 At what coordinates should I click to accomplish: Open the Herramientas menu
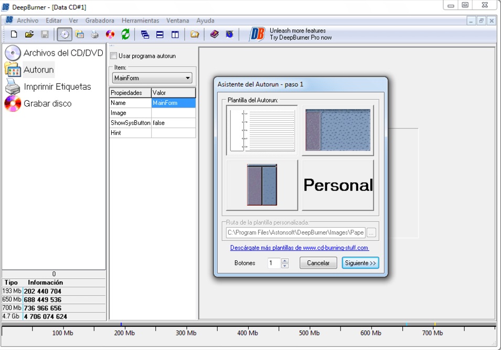(140, 20)
